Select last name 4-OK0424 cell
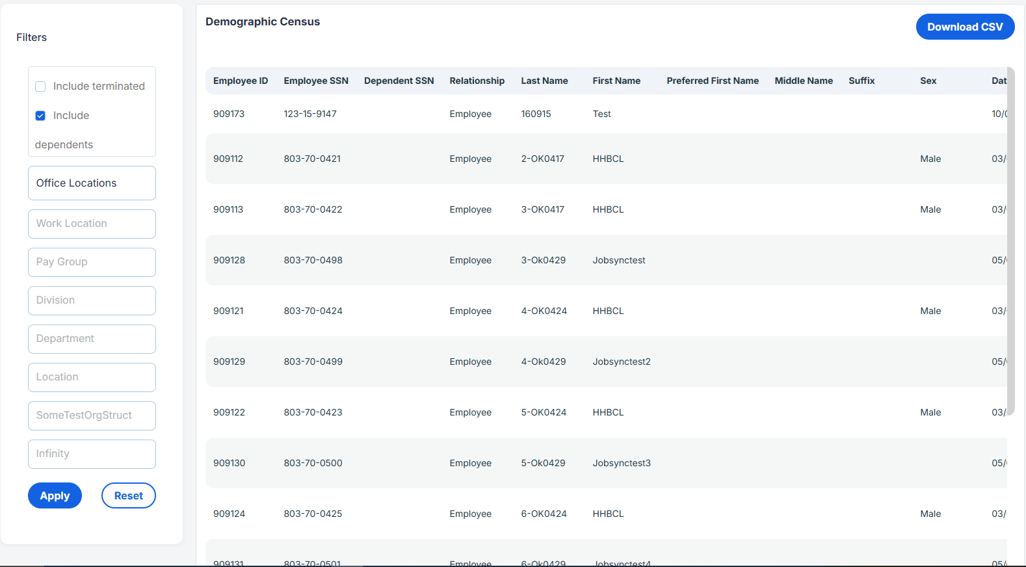The width and height of the screenshot is (1026, 567). [544, 311]
